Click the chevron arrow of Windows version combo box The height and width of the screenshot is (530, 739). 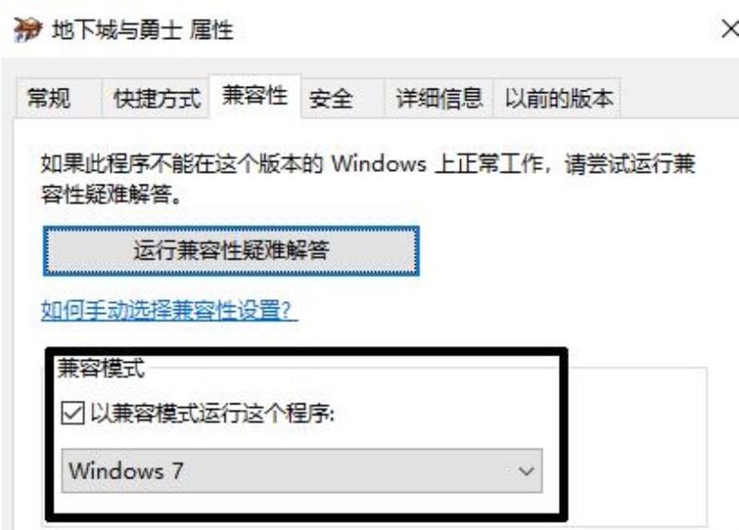point(526,471)
